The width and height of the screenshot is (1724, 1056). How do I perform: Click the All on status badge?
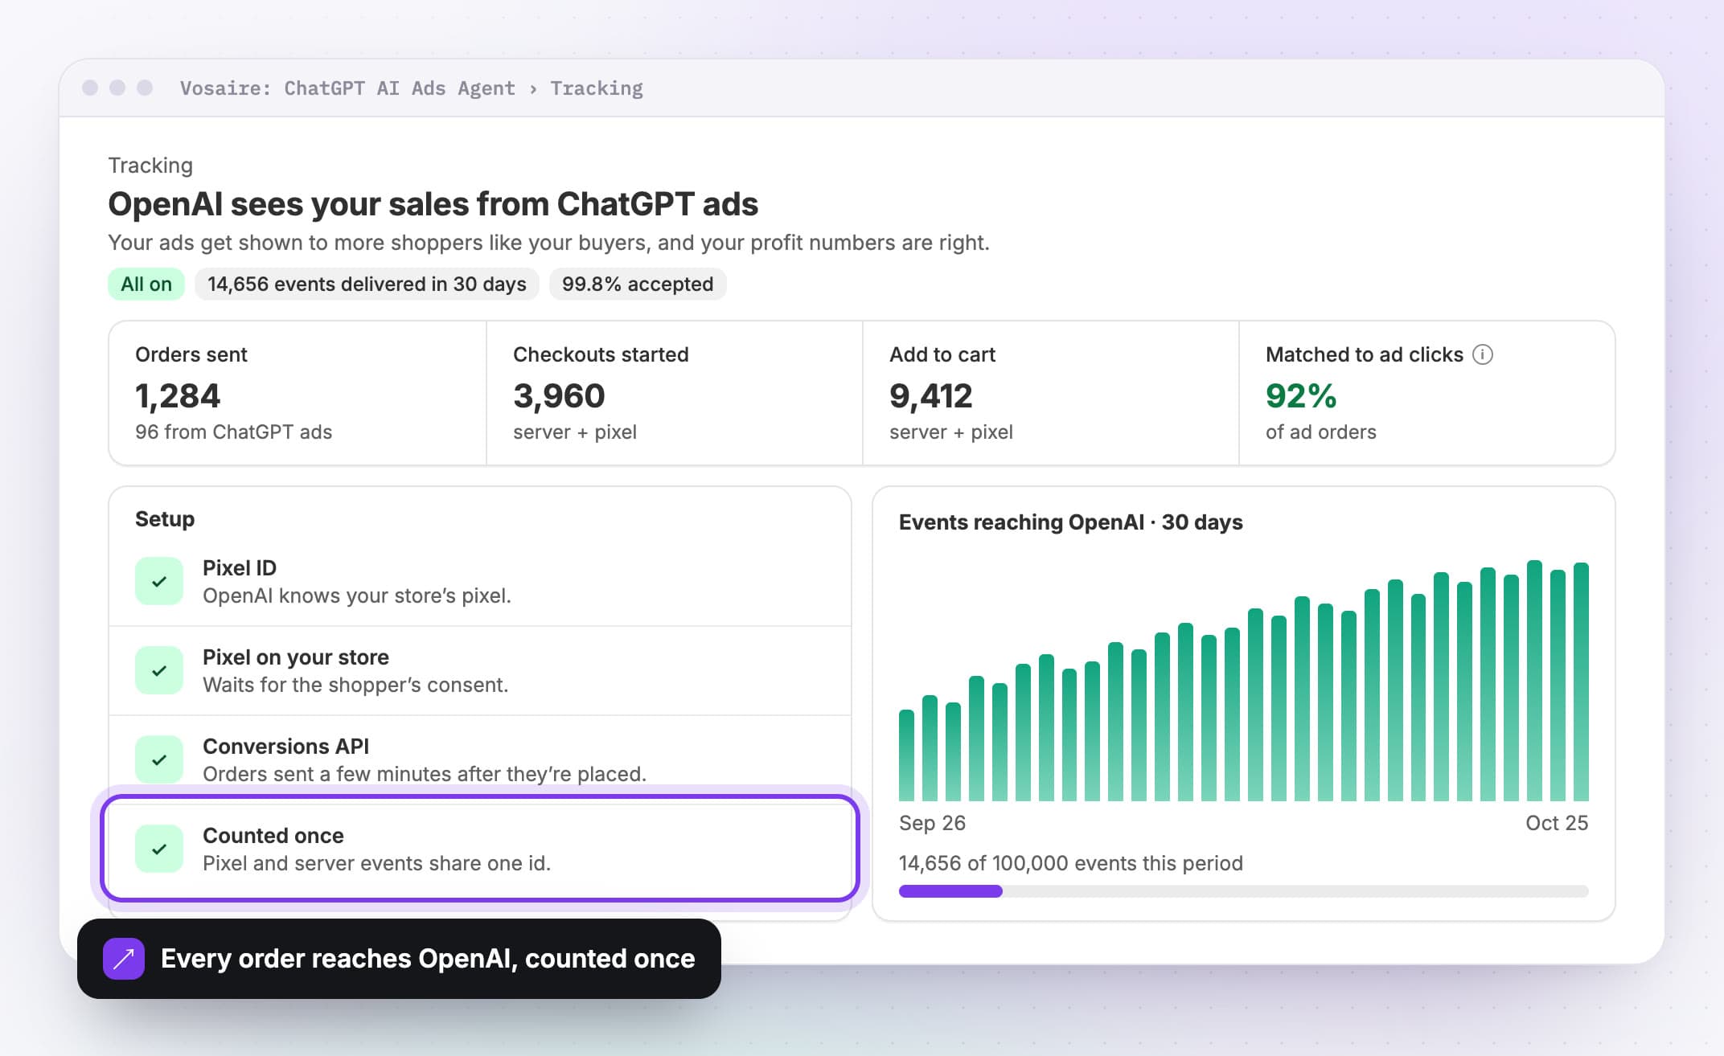[146, 284]
